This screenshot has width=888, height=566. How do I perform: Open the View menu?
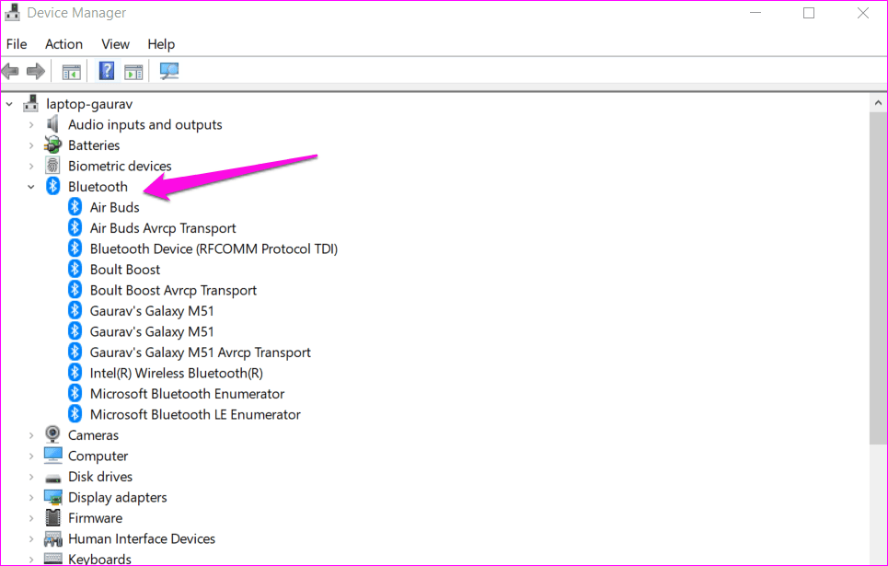click(116, 44)
